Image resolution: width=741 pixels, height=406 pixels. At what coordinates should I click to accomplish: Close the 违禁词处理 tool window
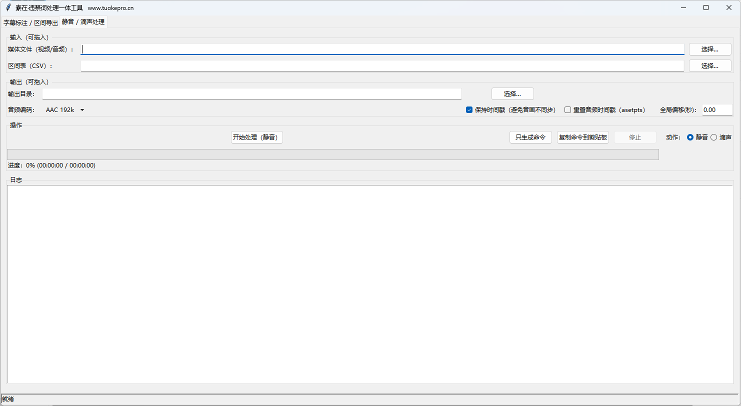(x=729, y=7)
